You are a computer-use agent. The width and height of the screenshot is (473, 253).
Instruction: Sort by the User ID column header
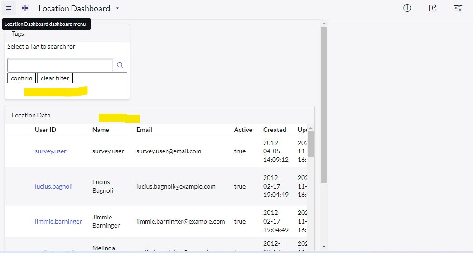pos(46,130)
